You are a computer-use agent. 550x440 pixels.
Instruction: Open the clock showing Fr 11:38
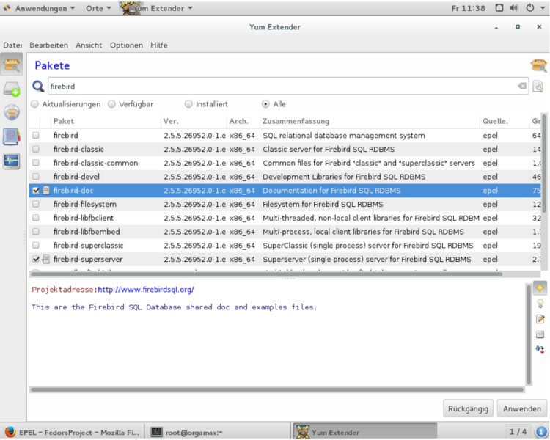click(x=468, y=8)
